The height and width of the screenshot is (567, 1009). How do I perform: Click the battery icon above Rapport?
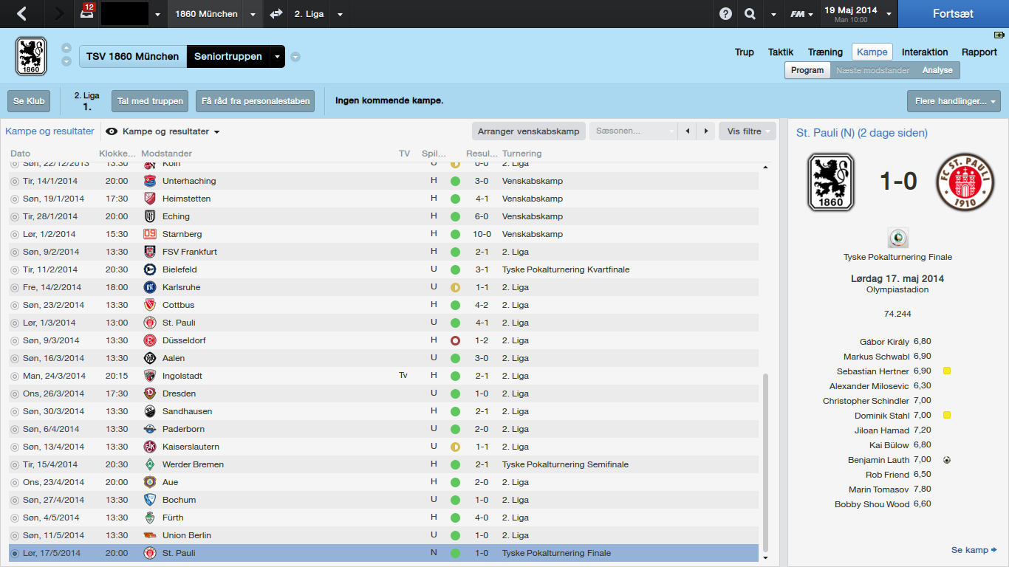click(x=999, y=35)
